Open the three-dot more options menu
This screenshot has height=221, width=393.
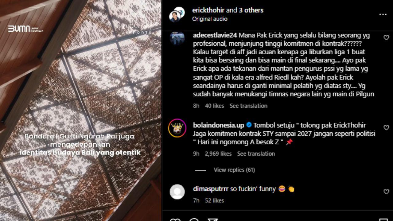(x=383, y=14)
